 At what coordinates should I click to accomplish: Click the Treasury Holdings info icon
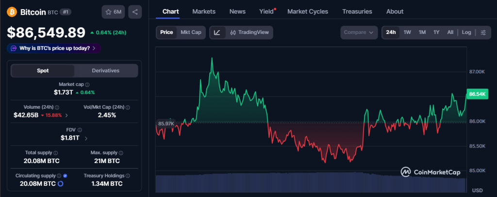point(128,176)
